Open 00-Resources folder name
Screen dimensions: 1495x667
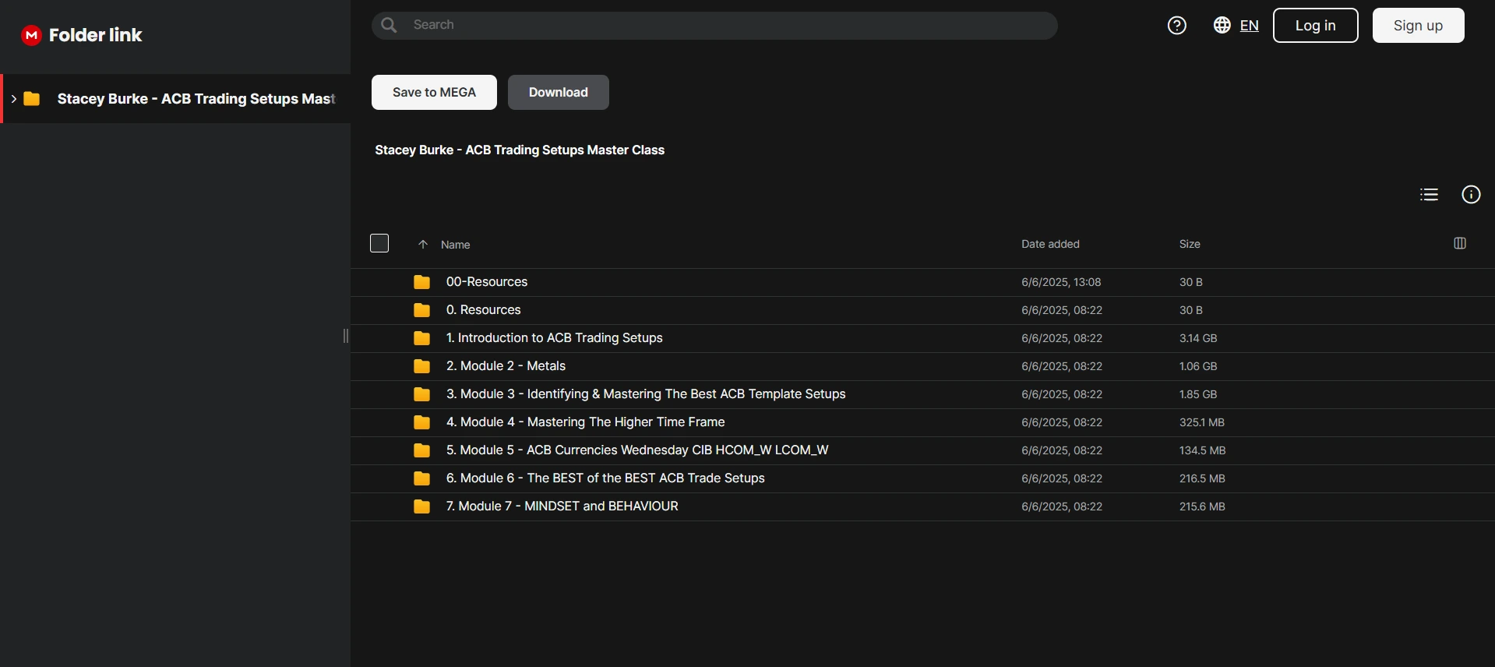pos(487,282)
